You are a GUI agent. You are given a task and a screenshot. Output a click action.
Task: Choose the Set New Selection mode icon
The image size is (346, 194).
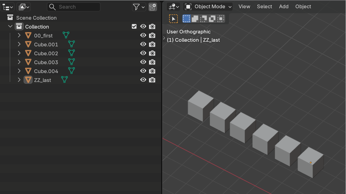point(186,19)
